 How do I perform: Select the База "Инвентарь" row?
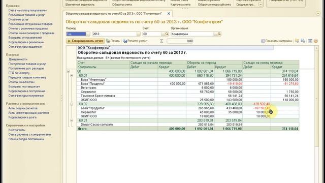click(x=188, y=80)
